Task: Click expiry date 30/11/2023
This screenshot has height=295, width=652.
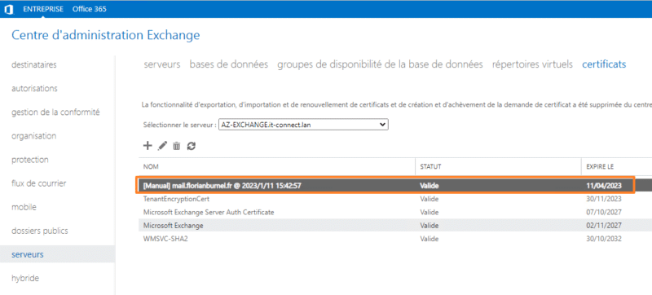Action: pos(604,199)
